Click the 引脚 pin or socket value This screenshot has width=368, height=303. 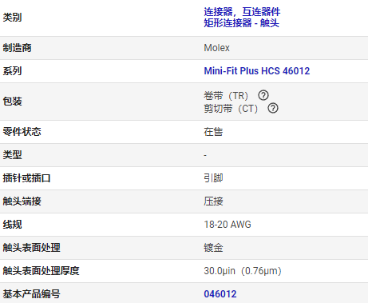coord(213,178)
